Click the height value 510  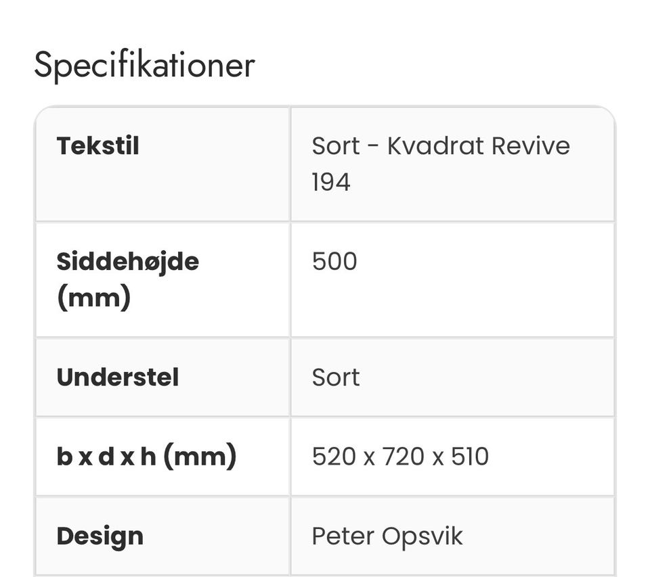tap(469, 457)
